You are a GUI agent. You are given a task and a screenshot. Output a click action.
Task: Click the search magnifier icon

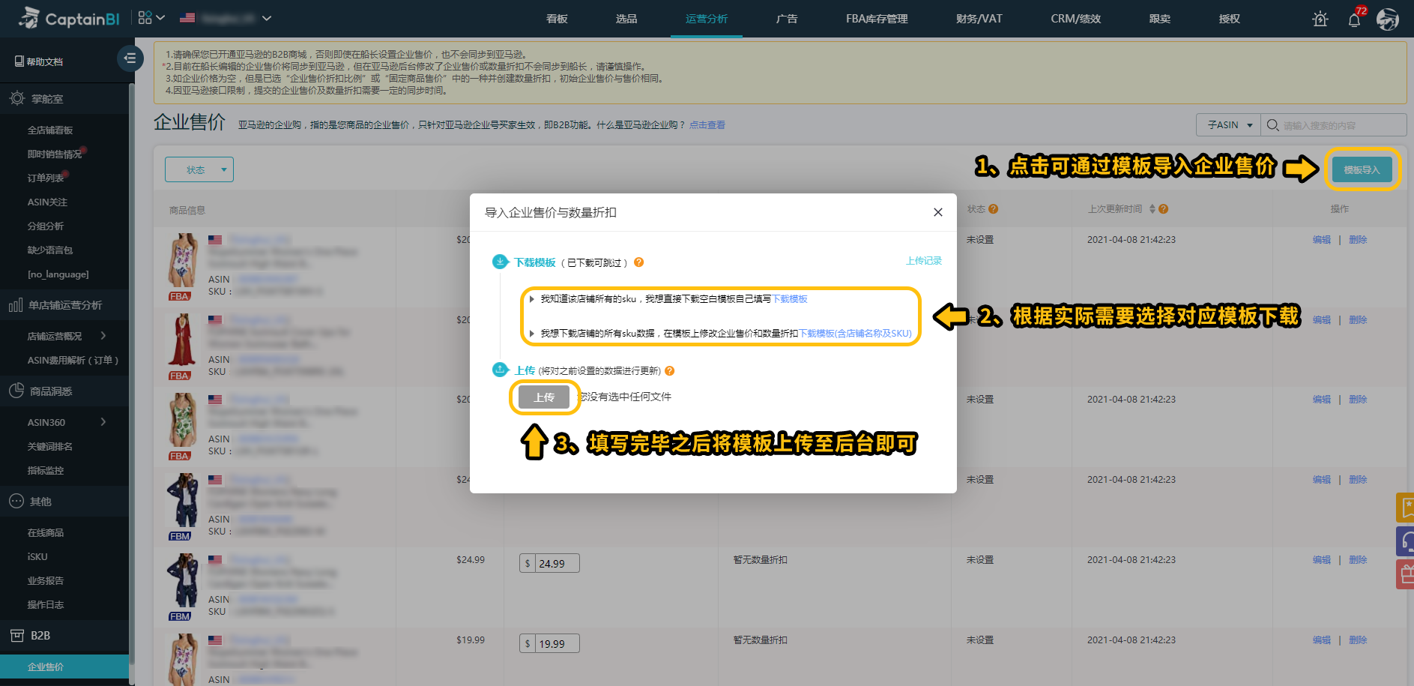tap(1272, 125)
